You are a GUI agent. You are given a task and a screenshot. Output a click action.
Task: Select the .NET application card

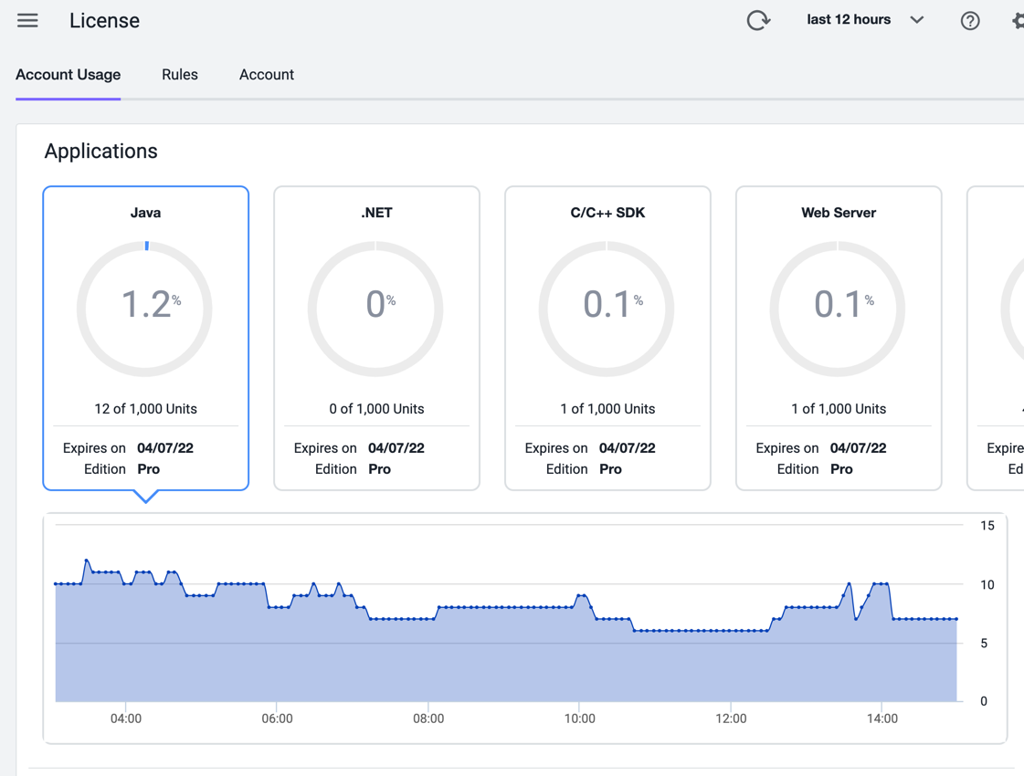(x=377, y=338)
